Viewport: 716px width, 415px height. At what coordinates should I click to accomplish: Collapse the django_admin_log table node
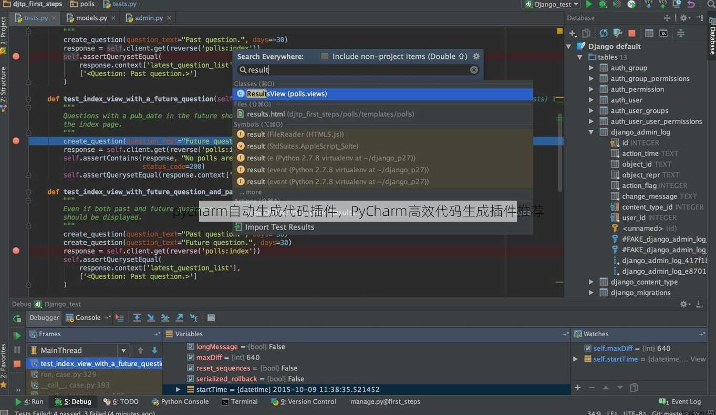click(591, 132)
